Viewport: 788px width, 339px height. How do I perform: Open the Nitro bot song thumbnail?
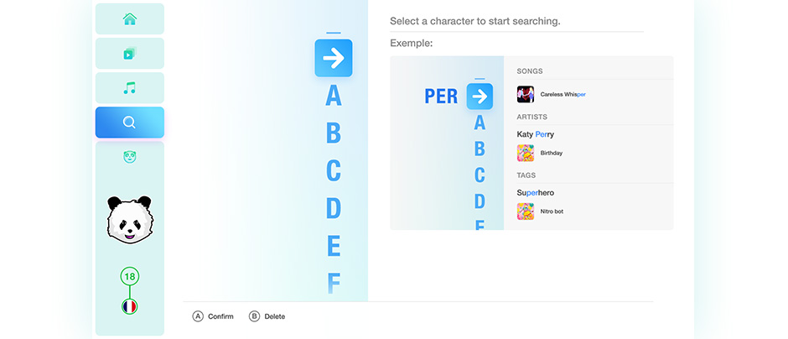coord(526,211)
